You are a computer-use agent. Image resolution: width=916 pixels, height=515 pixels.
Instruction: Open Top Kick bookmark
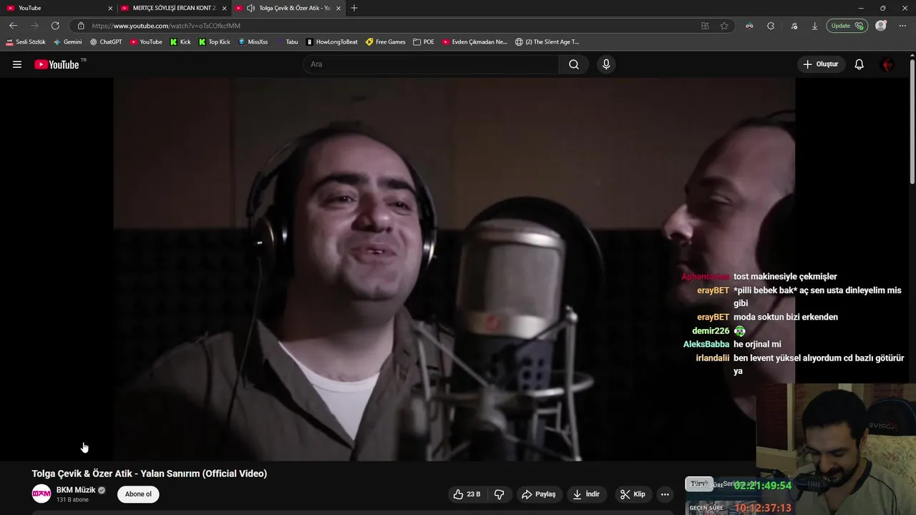click(215, 42)
